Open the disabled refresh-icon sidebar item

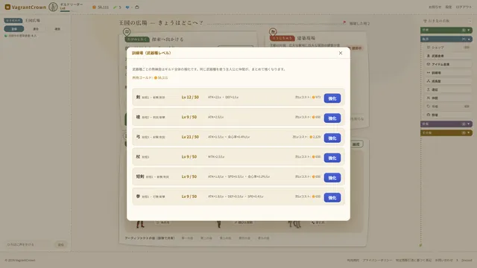point(448,106)
